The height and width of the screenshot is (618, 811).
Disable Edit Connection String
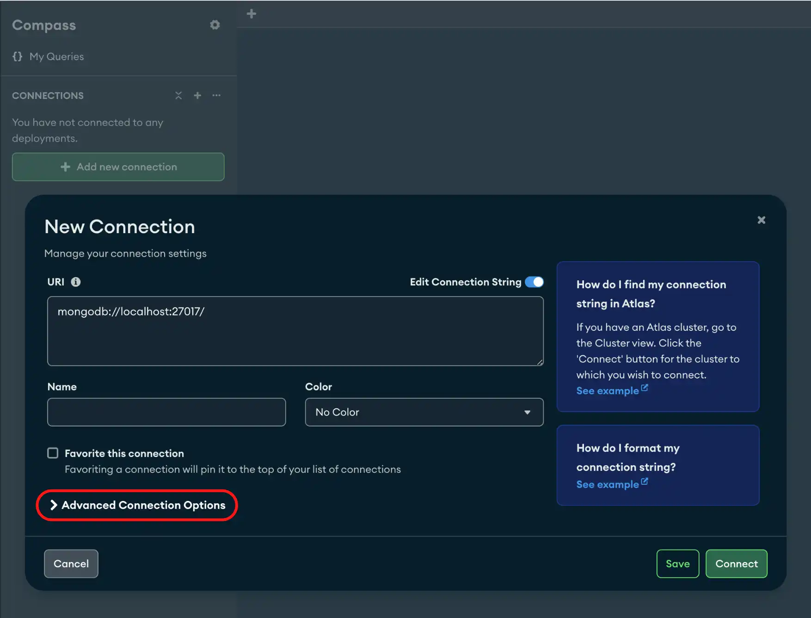click(x=534, y=282)
